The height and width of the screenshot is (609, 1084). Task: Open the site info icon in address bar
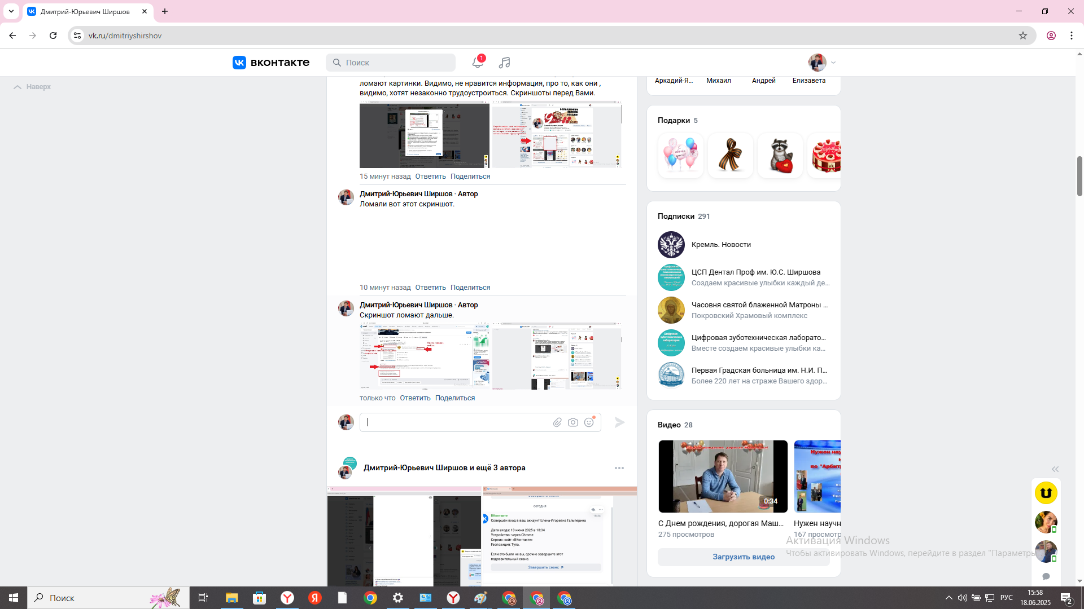(77, 36)
